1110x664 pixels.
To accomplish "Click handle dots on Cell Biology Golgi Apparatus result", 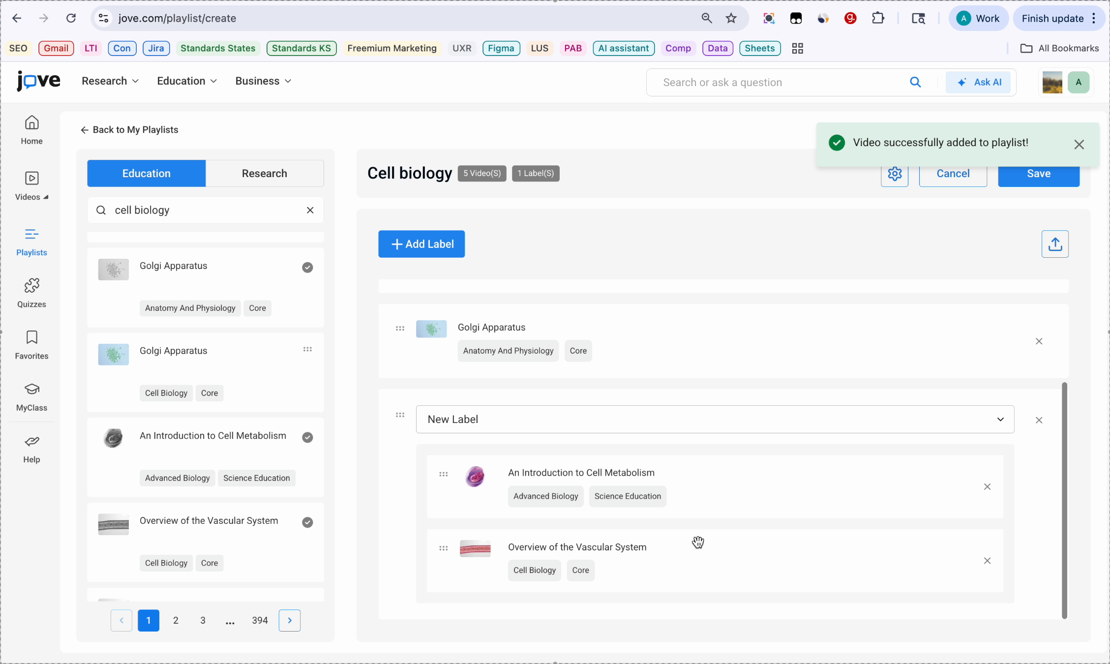I will 307,349.
